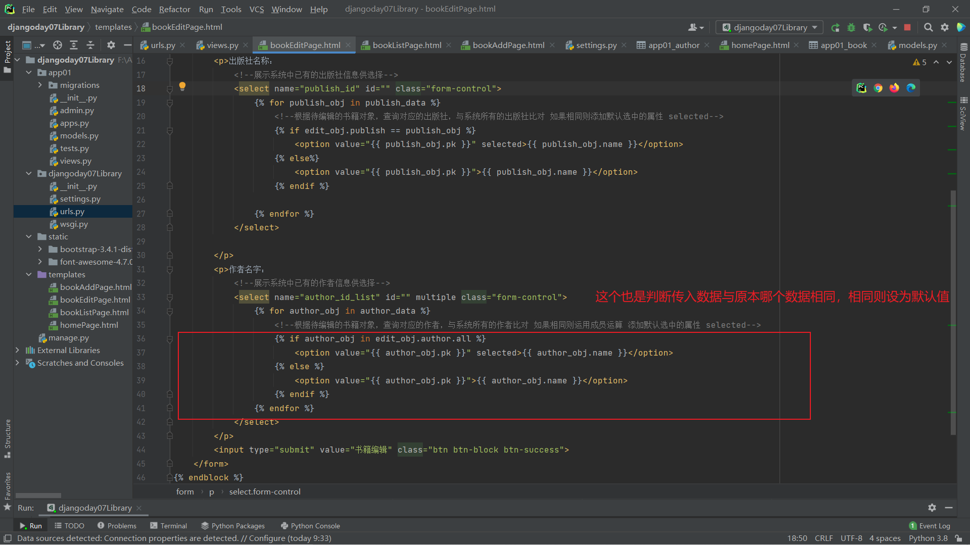Expand all in project tree icon
Viewport: 970px width, 545px height.
[x=74, y=45]
